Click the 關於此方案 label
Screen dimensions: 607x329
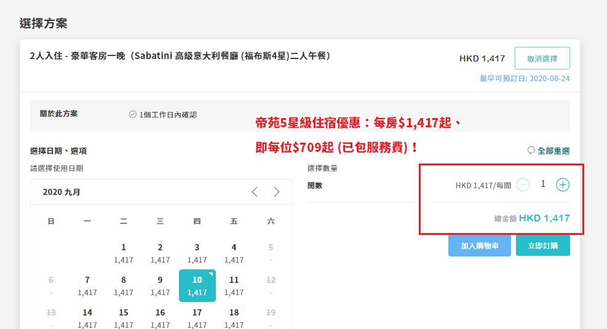pyautogui.click(x=59, y=114)
